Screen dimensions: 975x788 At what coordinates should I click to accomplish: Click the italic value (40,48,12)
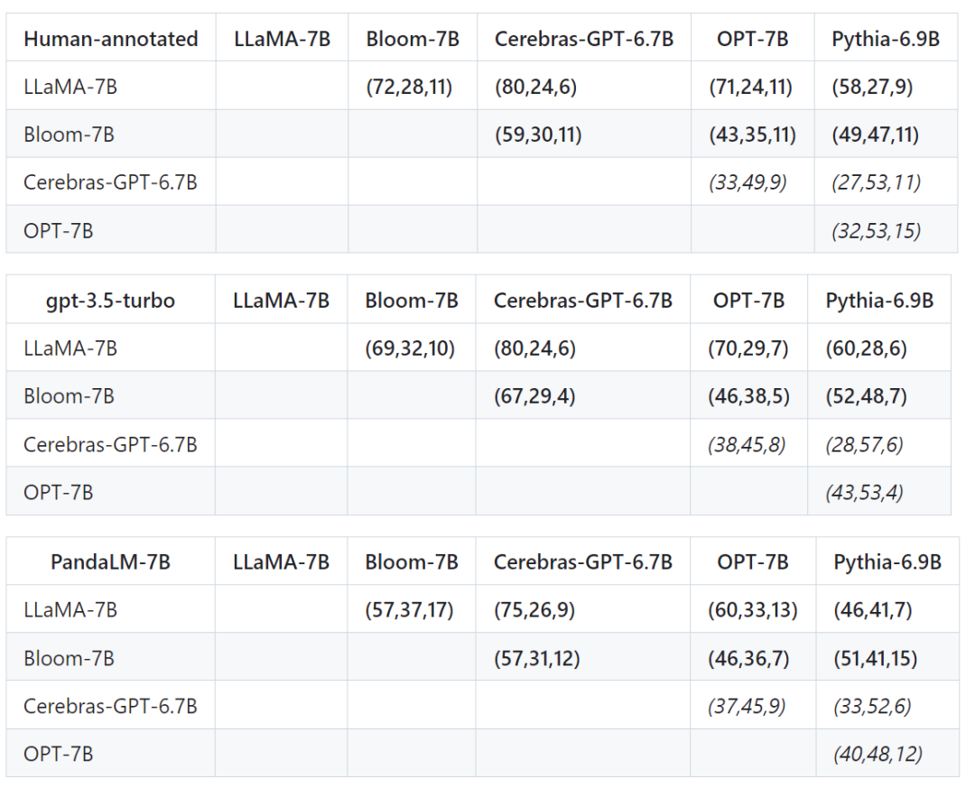click(877, 754)
